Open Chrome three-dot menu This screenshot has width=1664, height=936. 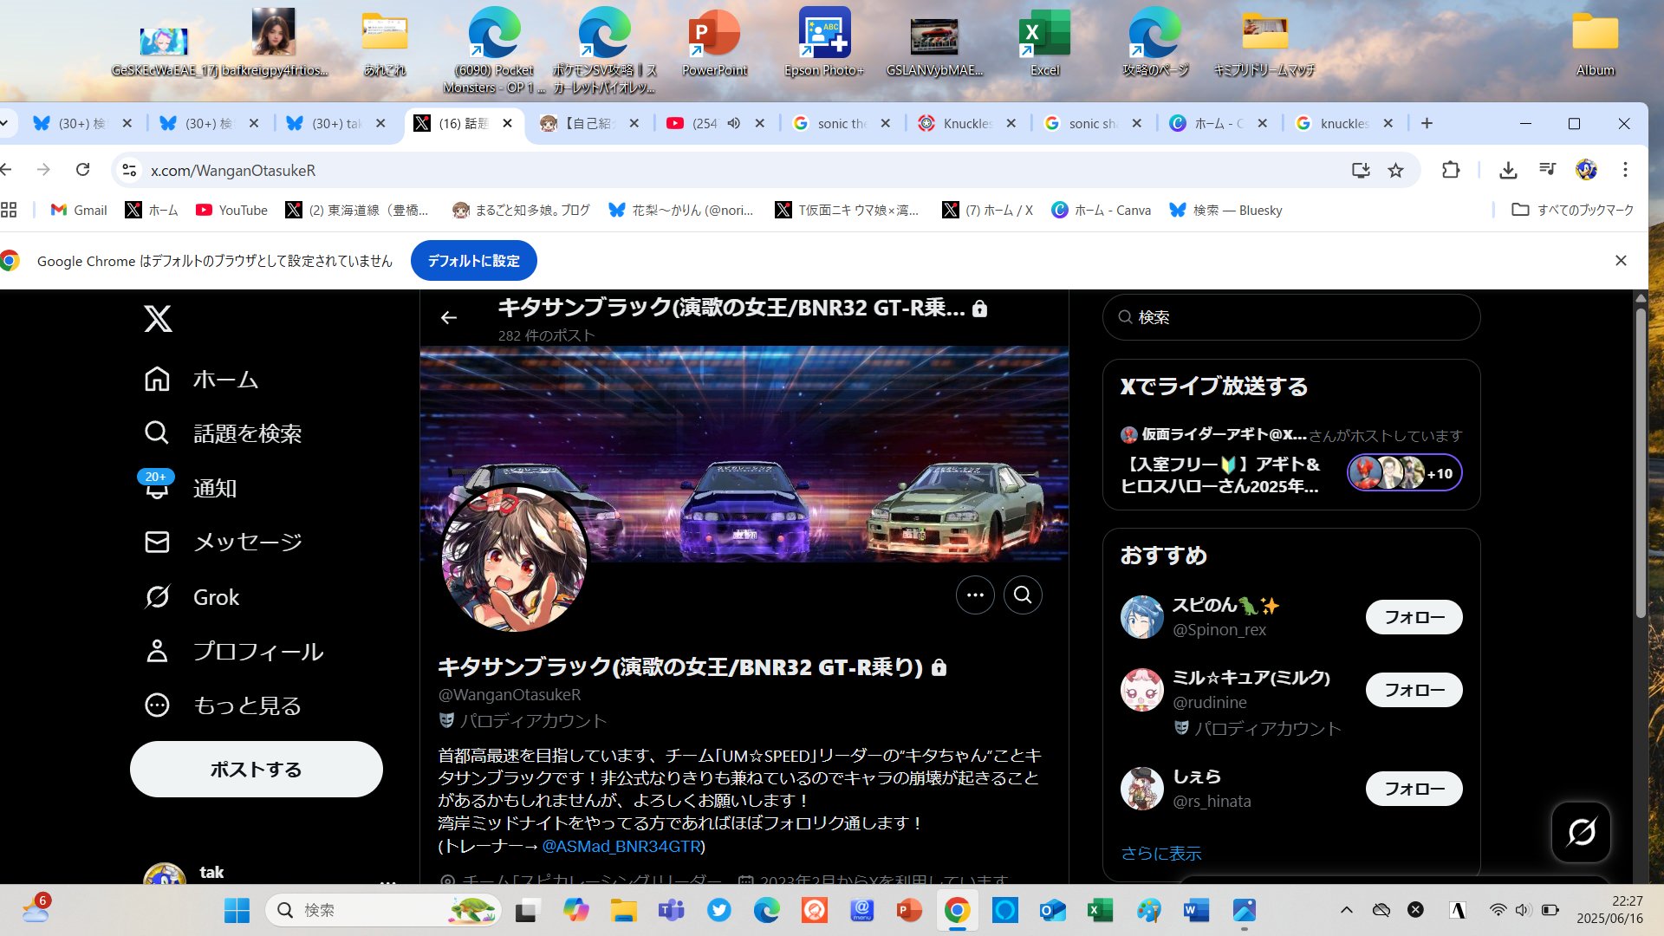[x=1625, y=170]
